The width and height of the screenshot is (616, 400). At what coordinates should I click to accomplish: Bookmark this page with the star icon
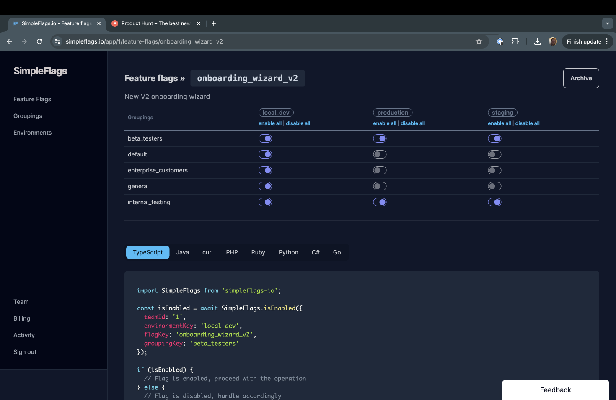[x=479, y=41]
